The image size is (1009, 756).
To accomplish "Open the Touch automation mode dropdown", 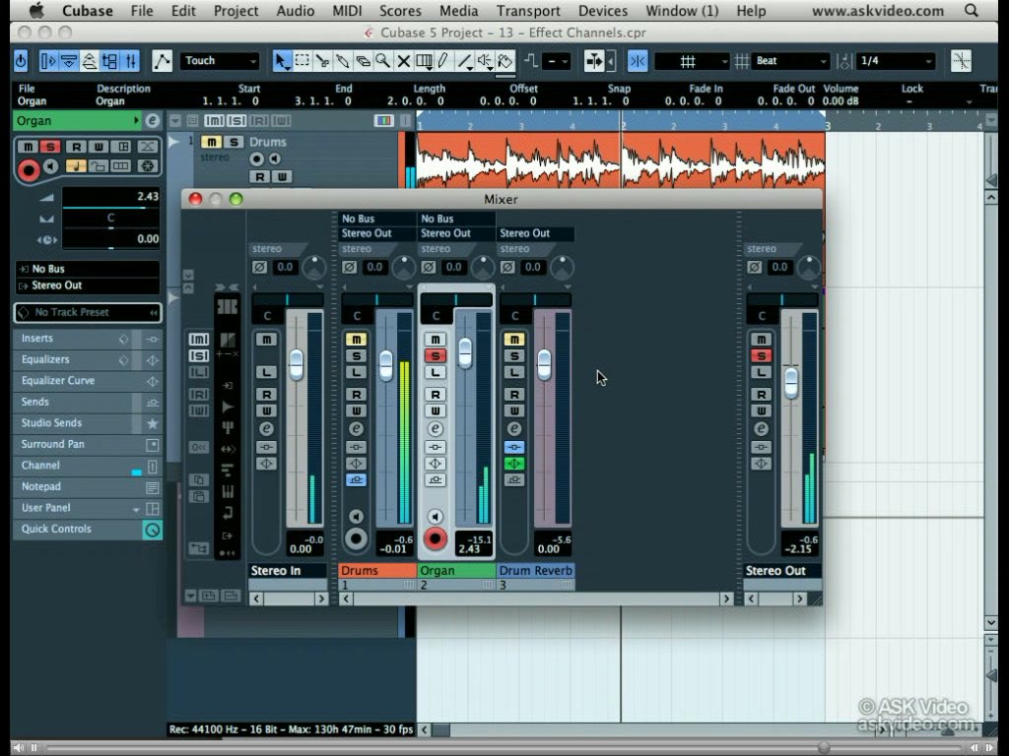I will [220, 61].
